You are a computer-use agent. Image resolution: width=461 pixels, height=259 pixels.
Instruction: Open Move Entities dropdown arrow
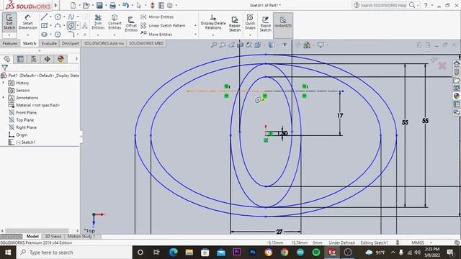pyautogui.click(x=195, y=35)
